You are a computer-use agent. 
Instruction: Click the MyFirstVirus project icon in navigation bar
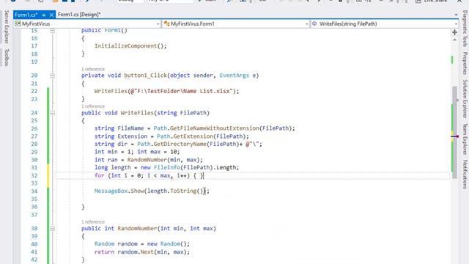pos(18,23)
